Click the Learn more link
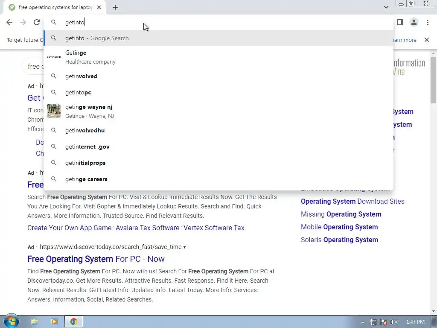 [x=405, y=40]
